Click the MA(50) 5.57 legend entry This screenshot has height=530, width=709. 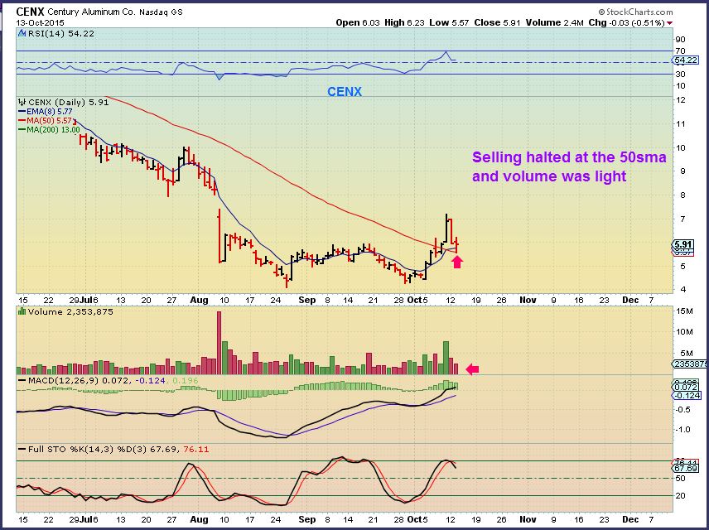click(46, 121)
